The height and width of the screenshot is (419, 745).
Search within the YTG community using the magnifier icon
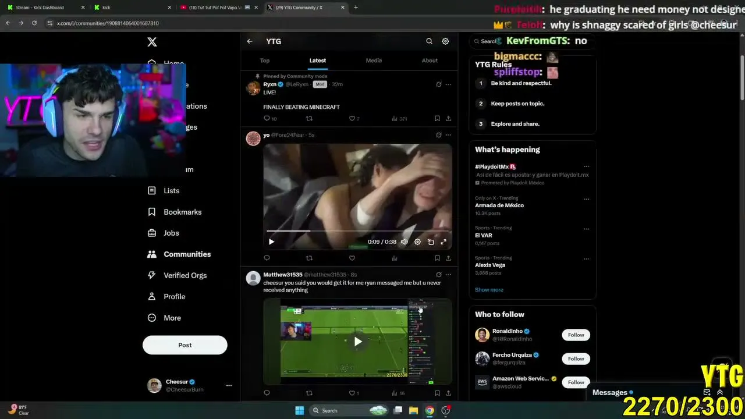pos(429,41)
